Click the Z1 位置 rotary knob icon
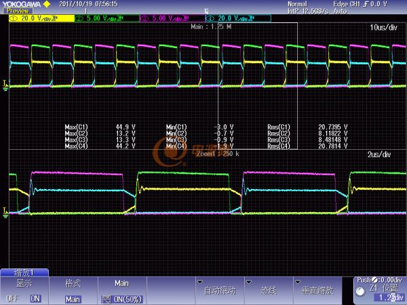The height and width of the screenshot is (305, 407). click(x=360, y=291)
